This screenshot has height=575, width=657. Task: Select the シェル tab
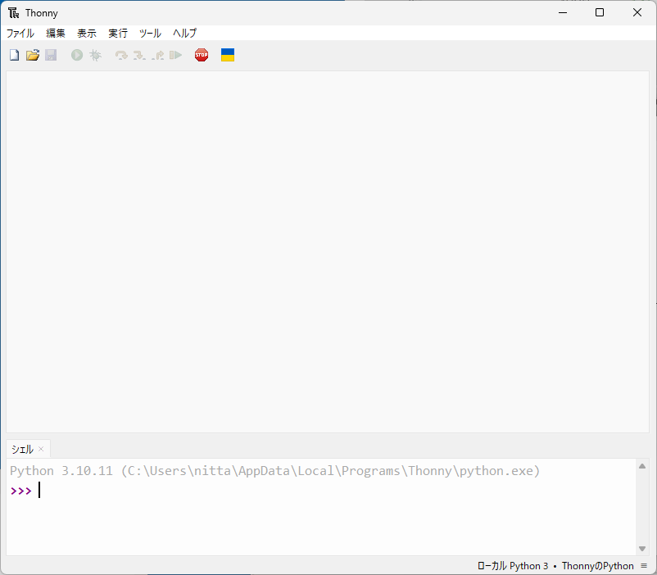(x=22, y=449)
